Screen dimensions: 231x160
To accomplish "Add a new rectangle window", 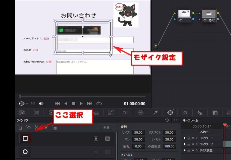I will pos(20,127).
